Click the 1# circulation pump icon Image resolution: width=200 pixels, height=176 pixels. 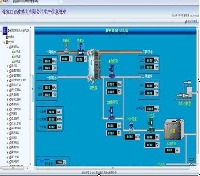tap(112, 71)
